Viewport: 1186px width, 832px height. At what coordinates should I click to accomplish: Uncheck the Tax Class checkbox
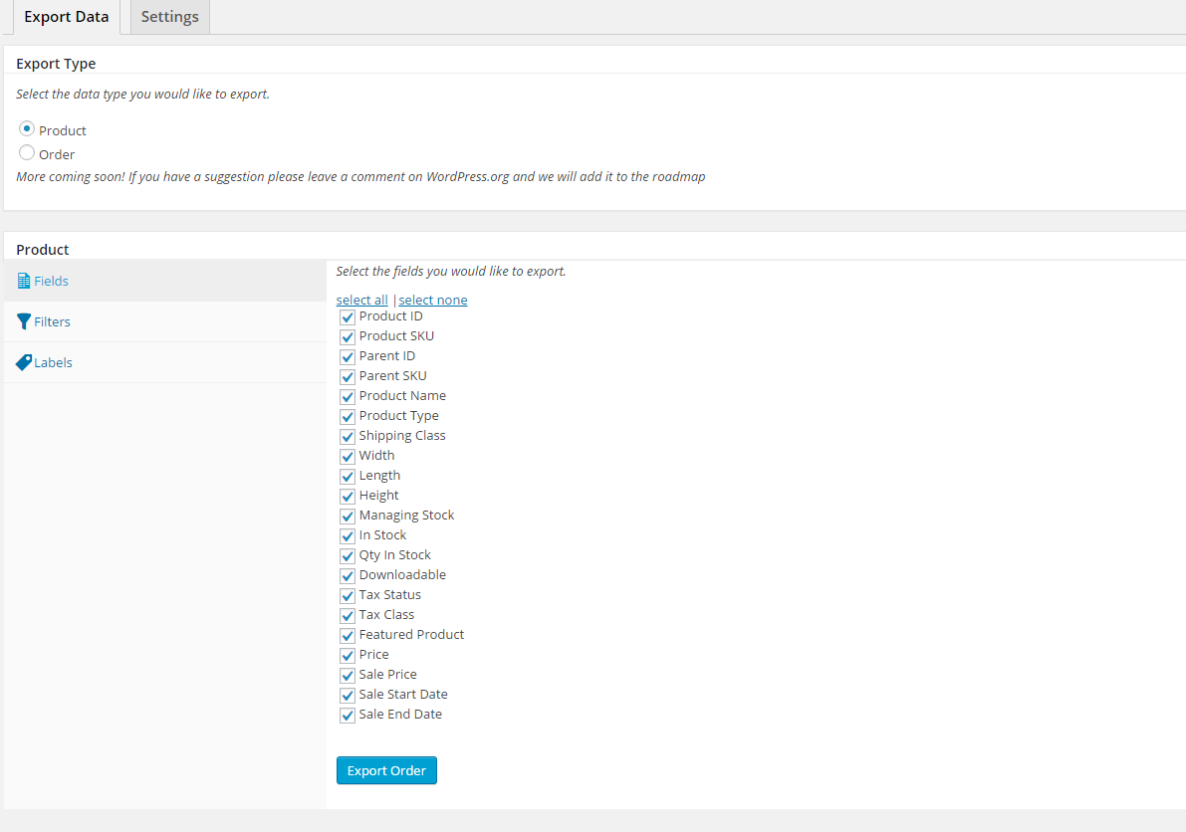click(x=348, y=616)
